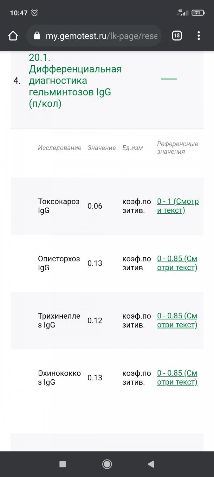The width and height of the screenshot is (214, 477).
Task: Open the Эхинококкоз reference values 0 - 0.85 link
Action: pos(177,377)
